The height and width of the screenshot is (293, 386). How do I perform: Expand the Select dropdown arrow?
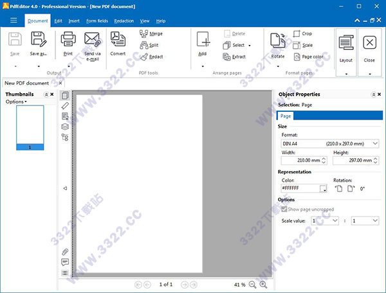(250, 46)
